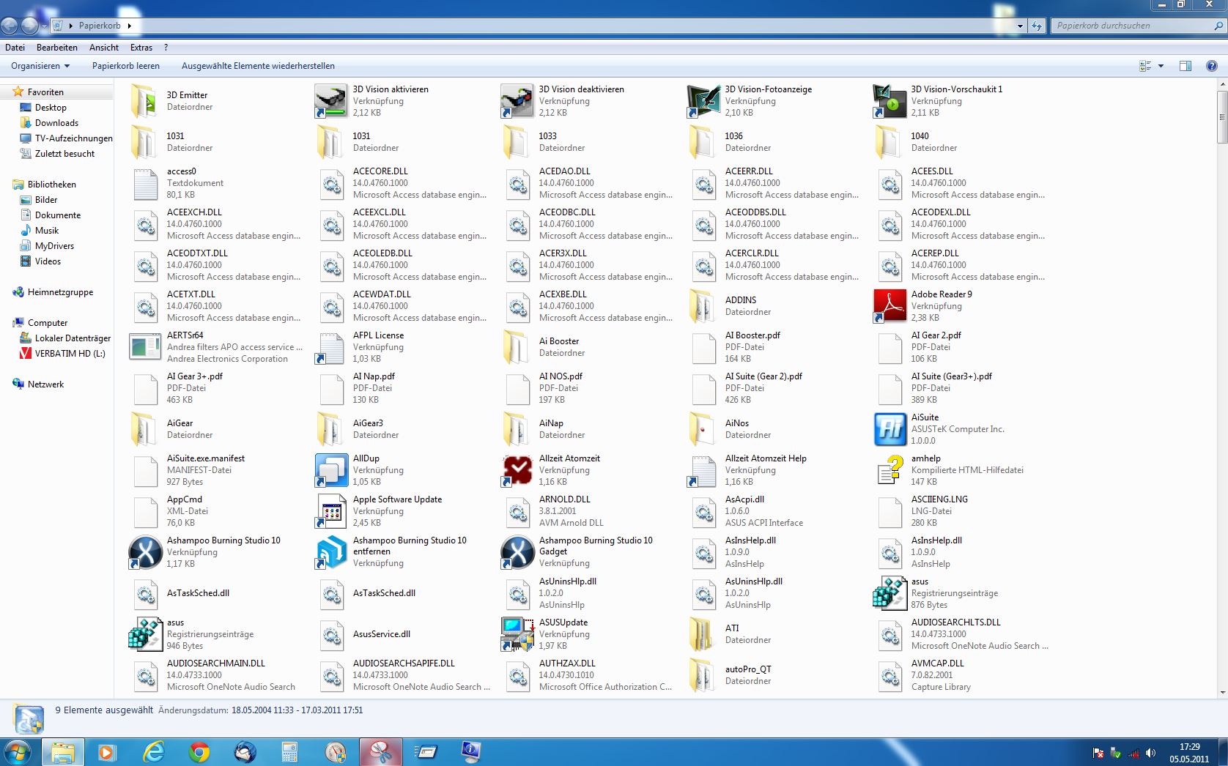
Task: Open MyDrivers in Bibliotheken
Action: click(x=54, y=246)
